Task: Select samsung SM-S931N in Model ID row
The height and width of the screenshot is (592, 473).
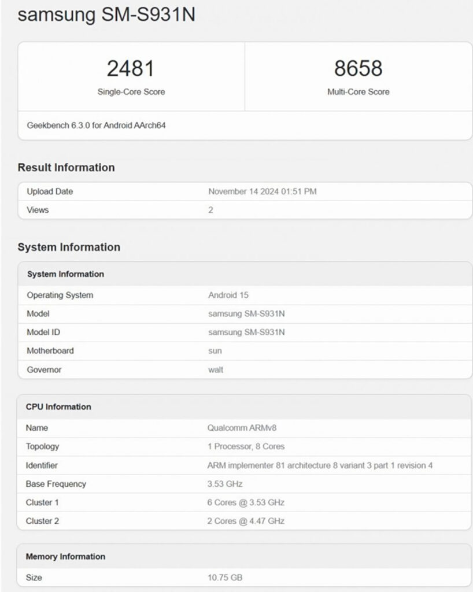Action: pyautogui.click(x=246, y=332)
